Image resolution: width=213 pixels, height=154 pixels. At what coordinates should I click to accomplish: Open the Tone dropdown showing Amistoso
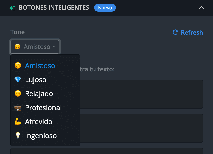tap(35, 47)
